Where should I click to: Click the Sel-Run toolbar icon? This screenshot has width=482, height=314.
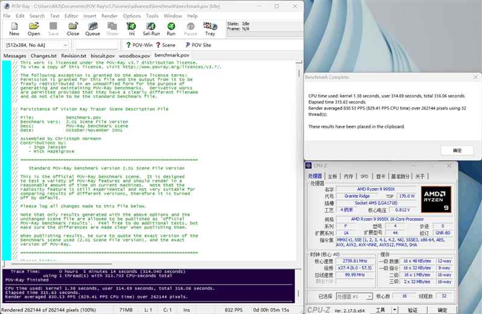point(151,28)
